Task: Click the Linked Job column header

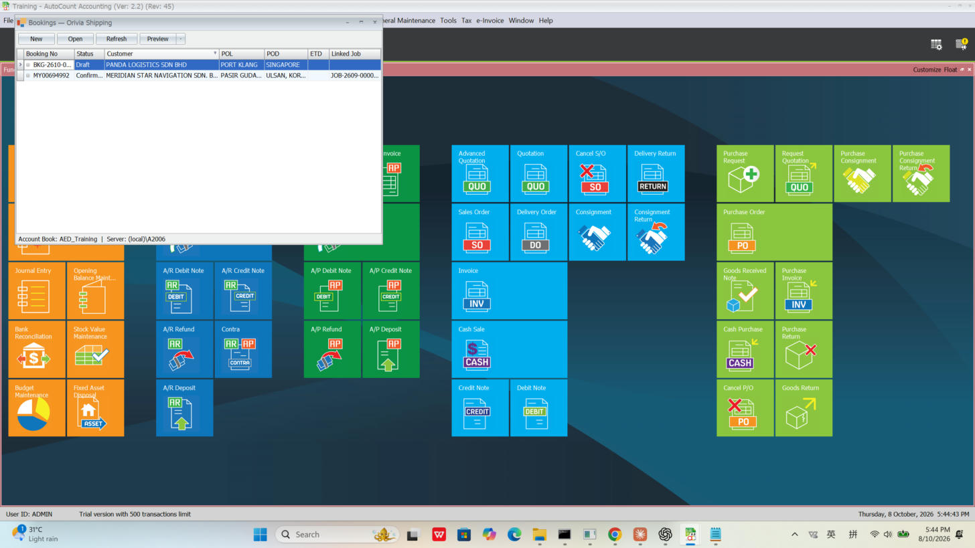Action: point(355,54)
